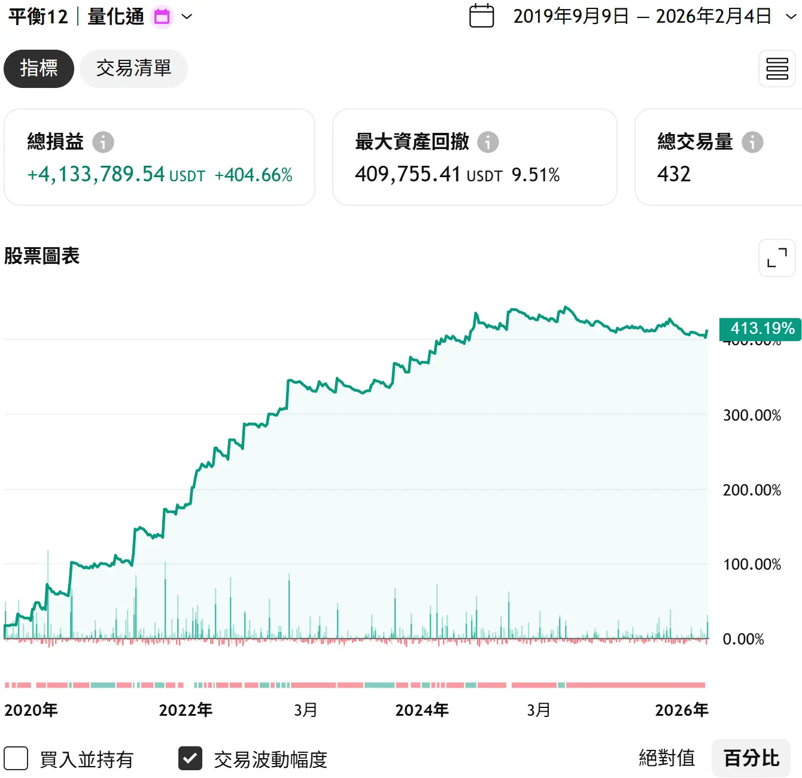Click the info icon next to 總交易量
The height and width of the screenshot is (778, 802).
click(752, 142)
